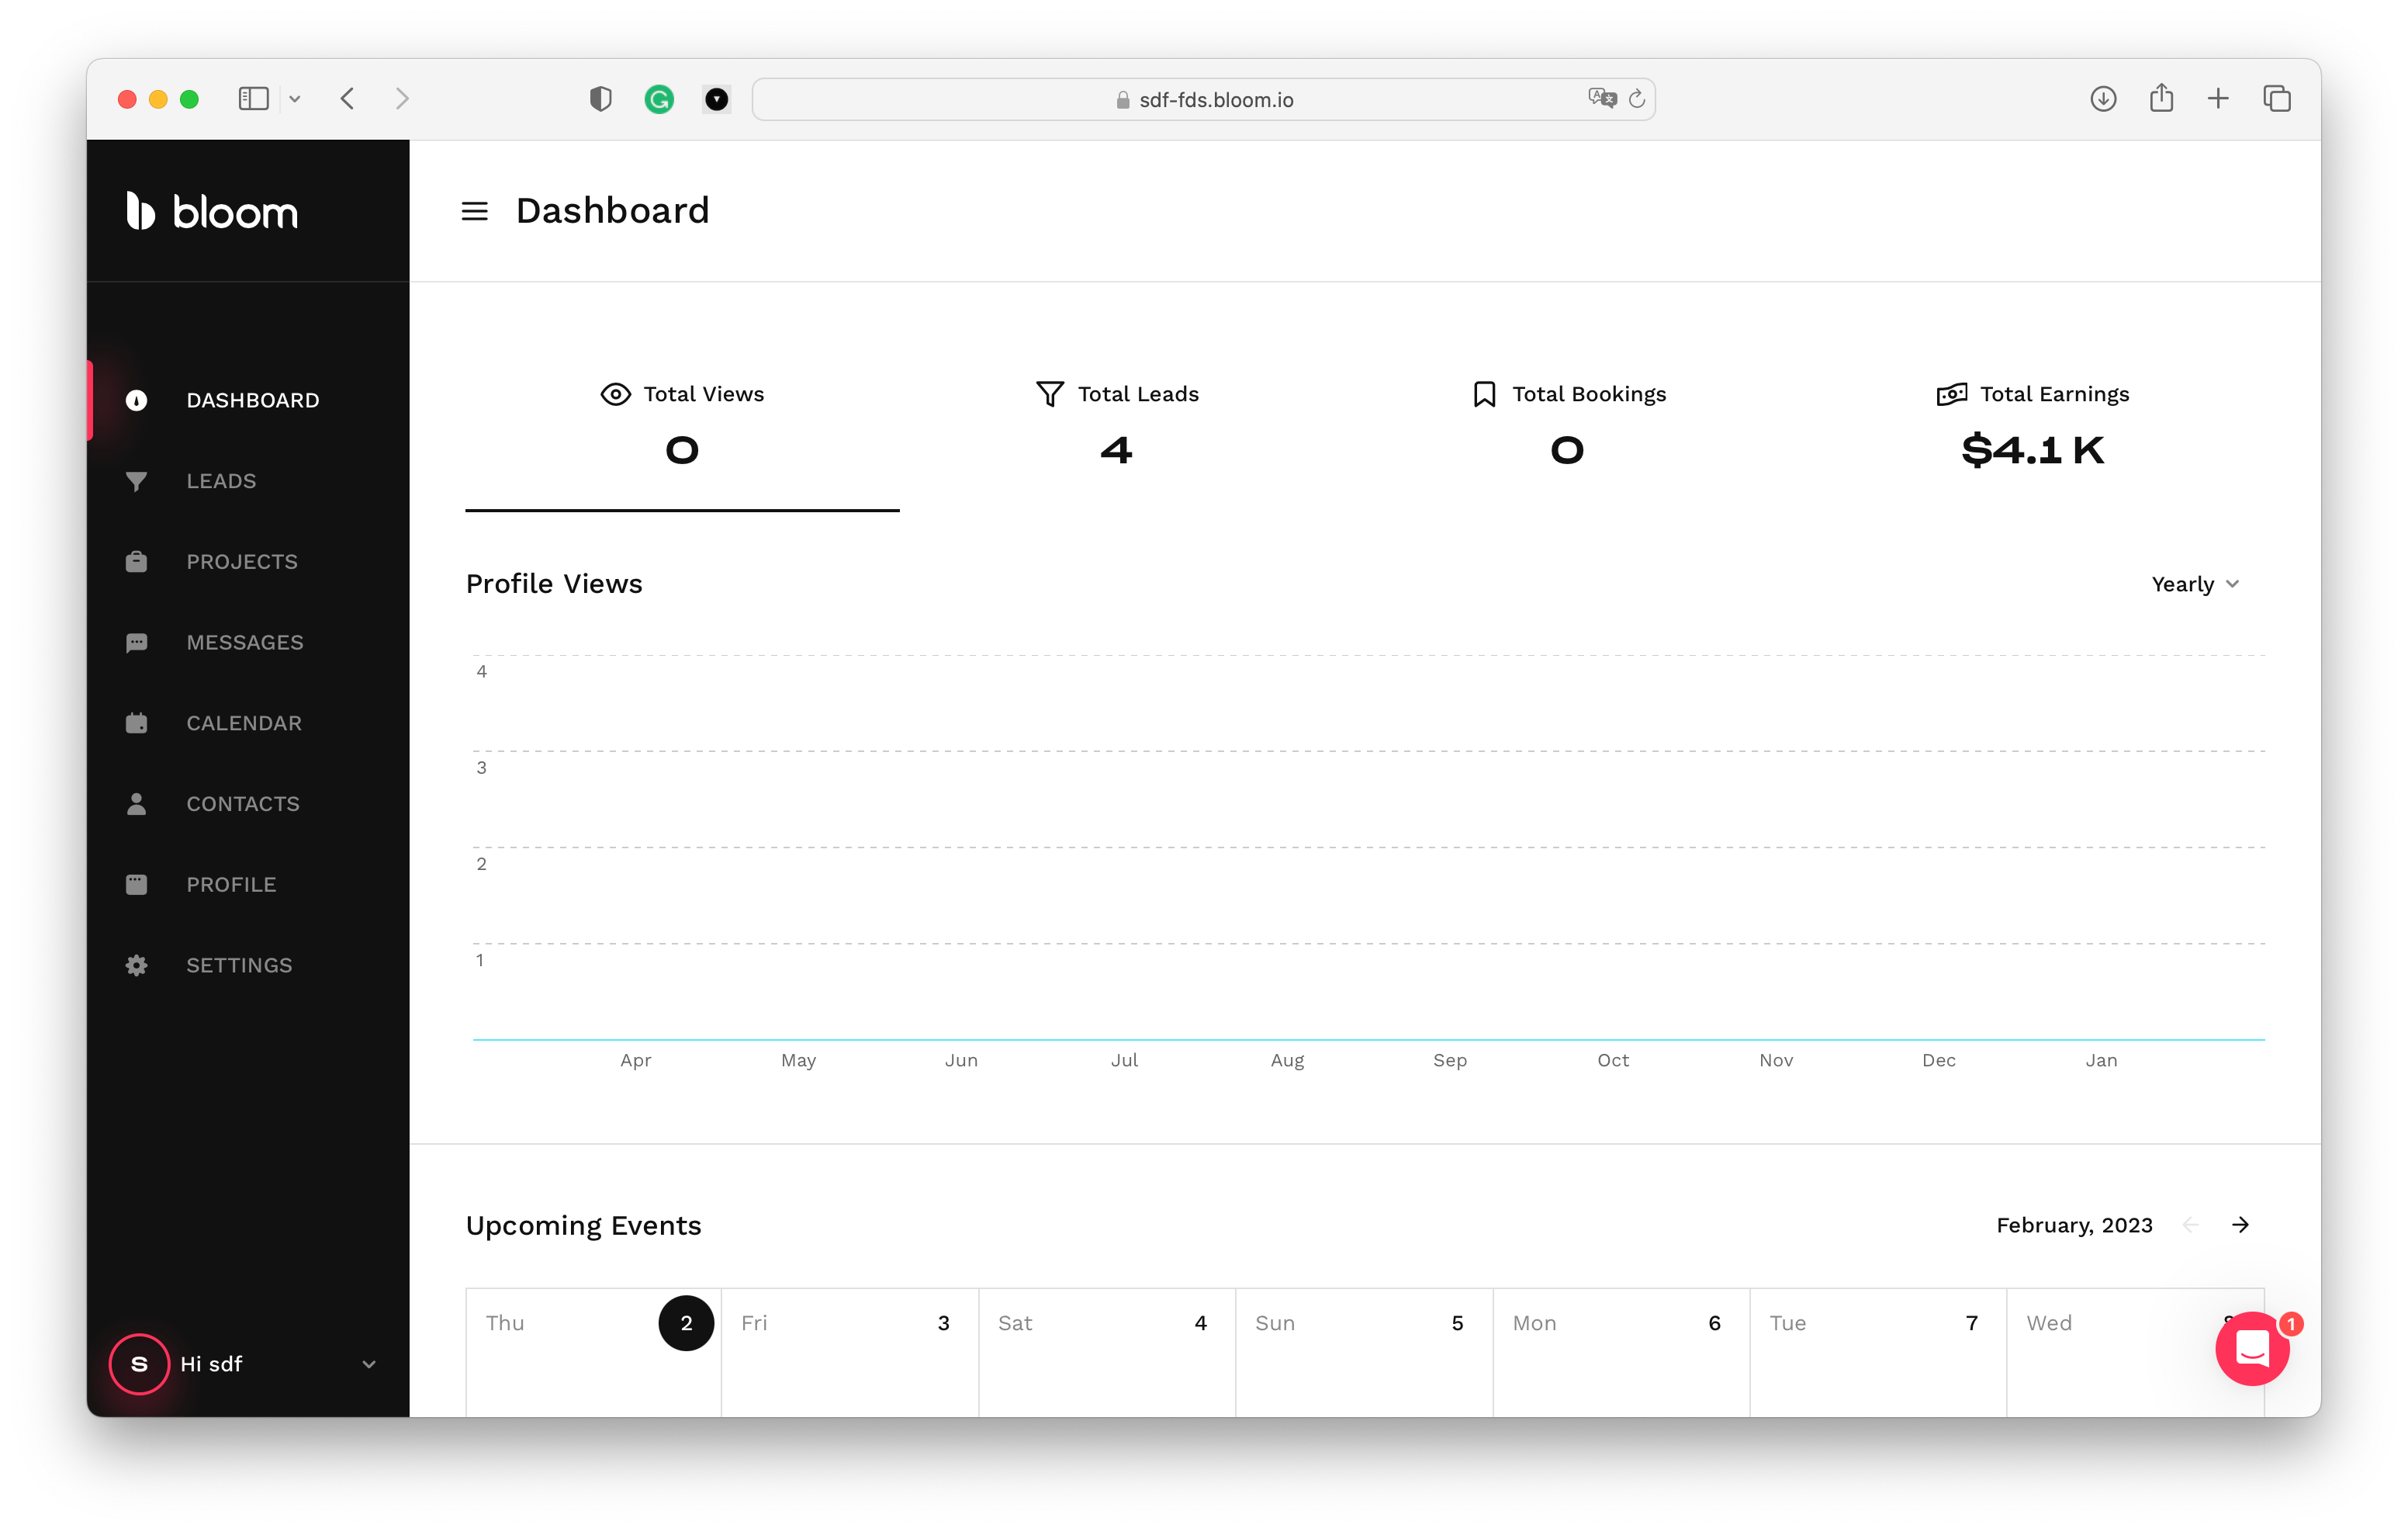Expand the user menu next to Hi sdf
The image size is (2408, 1532).
pos(369,1364)
